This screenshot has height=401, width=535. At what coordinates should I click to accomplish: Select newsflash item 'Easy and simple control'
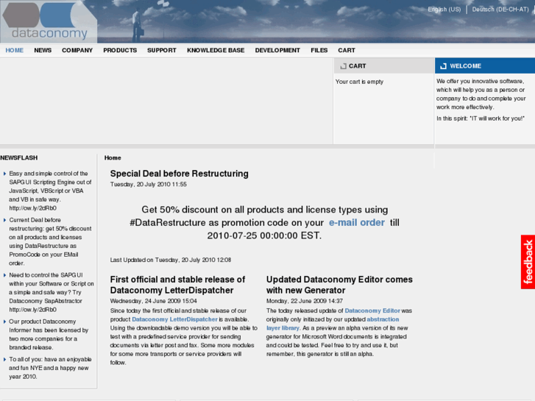(50, 191)
